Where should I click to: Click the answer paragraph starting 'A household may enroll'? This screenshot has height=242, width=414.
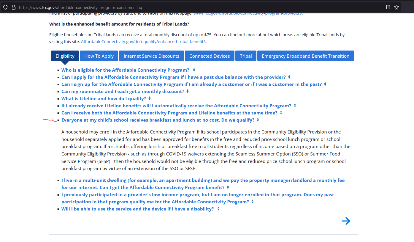[206, 150]
